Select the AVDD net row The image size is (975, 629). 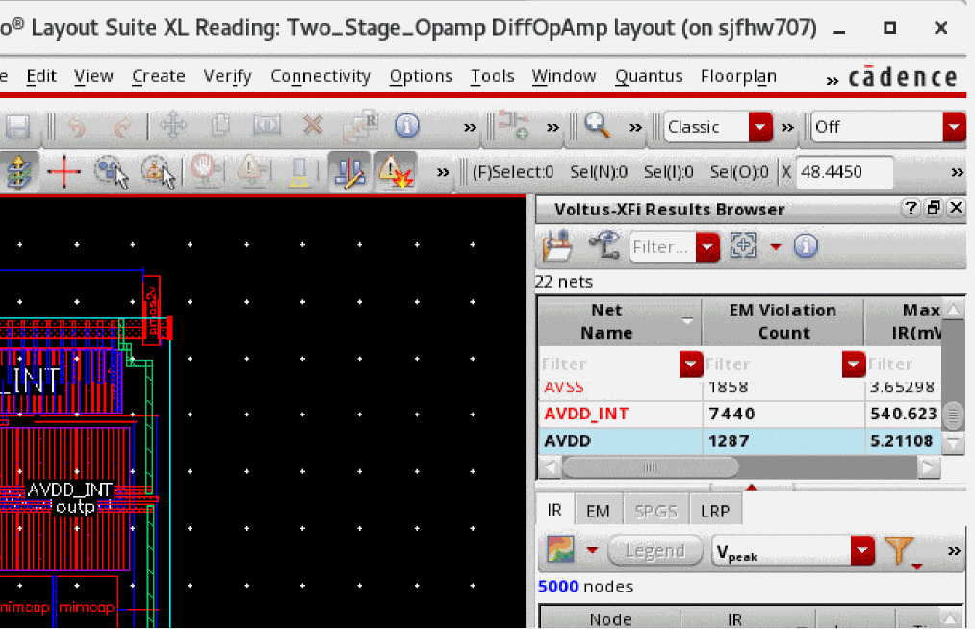[x=740, y=441]
